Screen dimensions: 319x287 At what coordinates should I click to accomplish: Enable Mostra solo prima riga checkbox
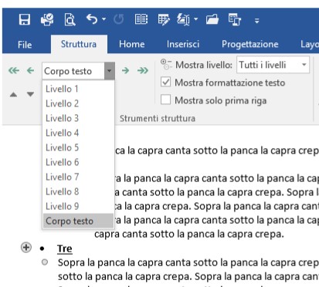[x=165, y=100]
